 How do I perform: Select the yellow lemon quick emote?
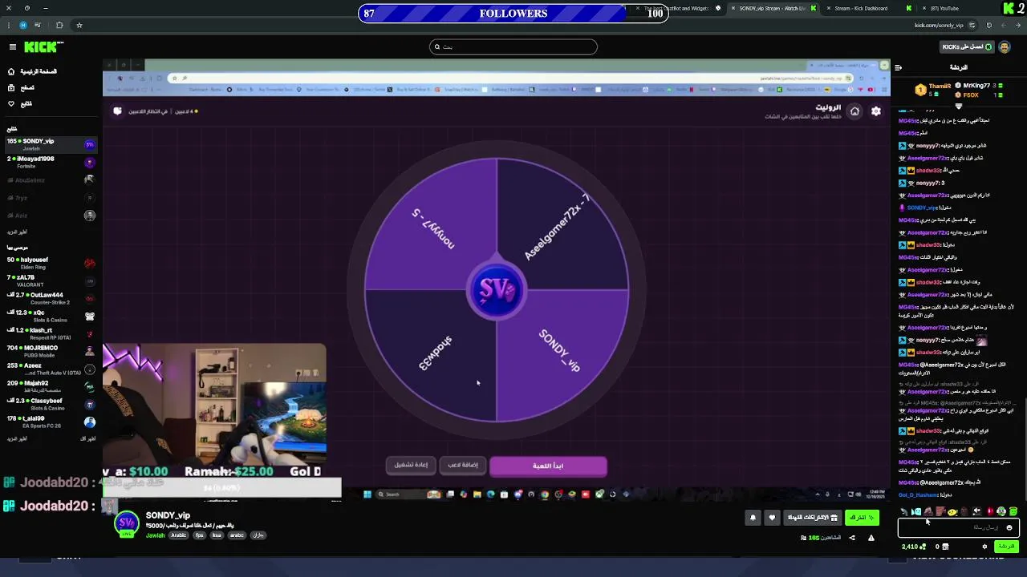click(x=952, y=511)
